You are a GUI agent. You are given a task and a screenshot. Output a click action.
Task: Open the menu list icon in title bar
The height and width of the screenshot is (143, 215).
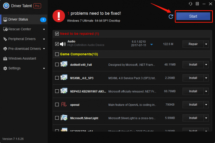click(197, 4)
